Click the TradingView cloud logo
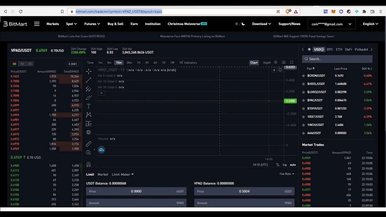 [x=101, y=150]
